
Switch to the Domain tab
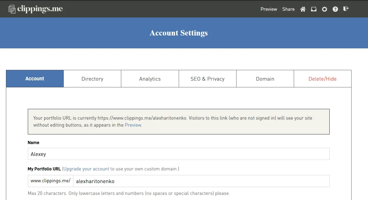click(x=265, y=79)
